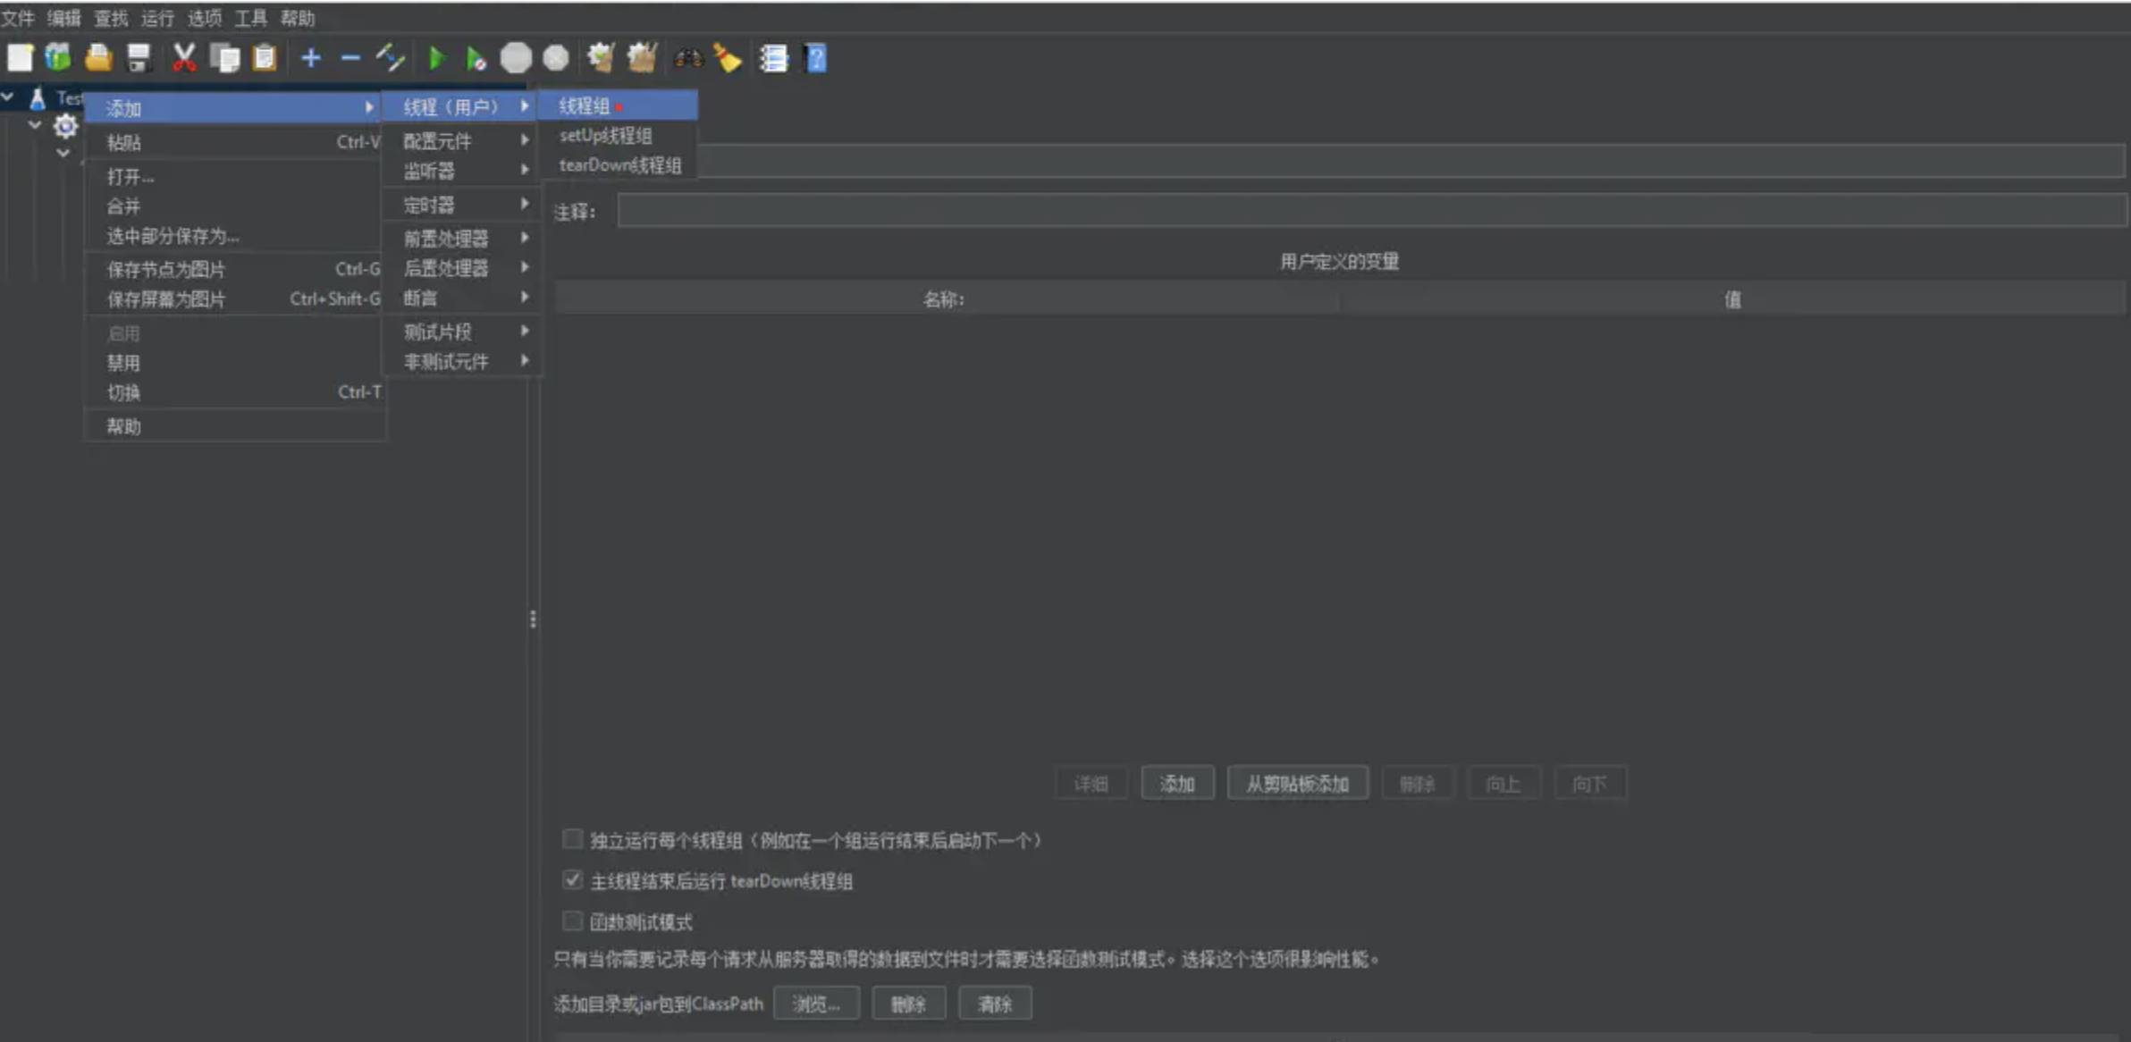Viewport: 2131px width, 1042px height.
Task: Enable 独立运行每个线程组 checkbox
Action: tap(573, 839)
